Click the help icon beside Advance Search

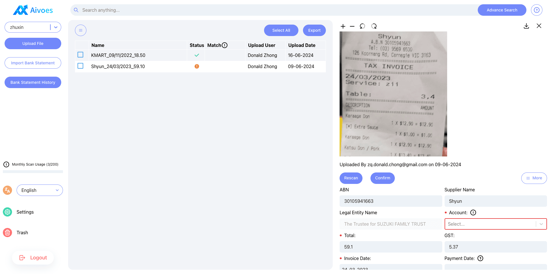tap(536, 10)
